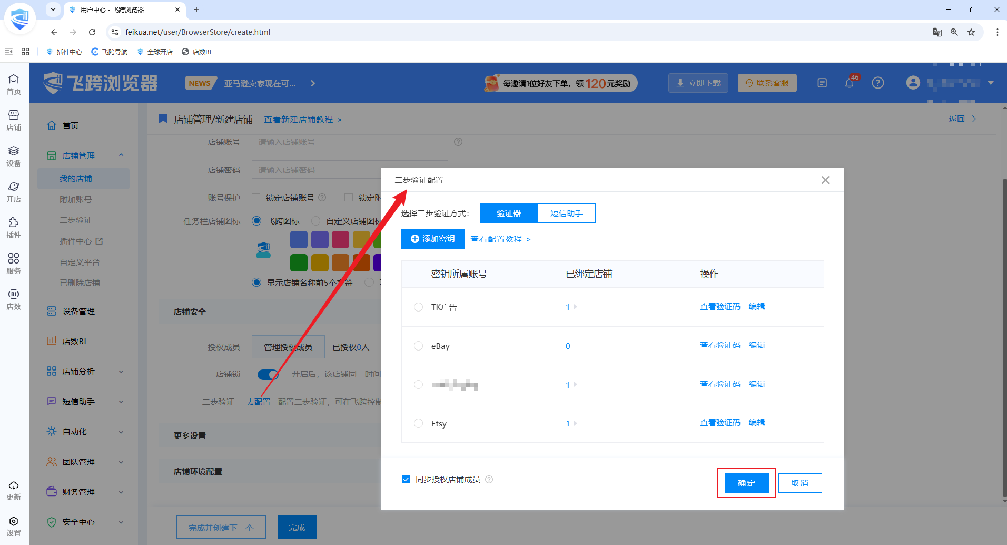Open the 店铺 icon in left rail
The height and width of the screenshot is (545, 1007).
(x=14, y=120)
